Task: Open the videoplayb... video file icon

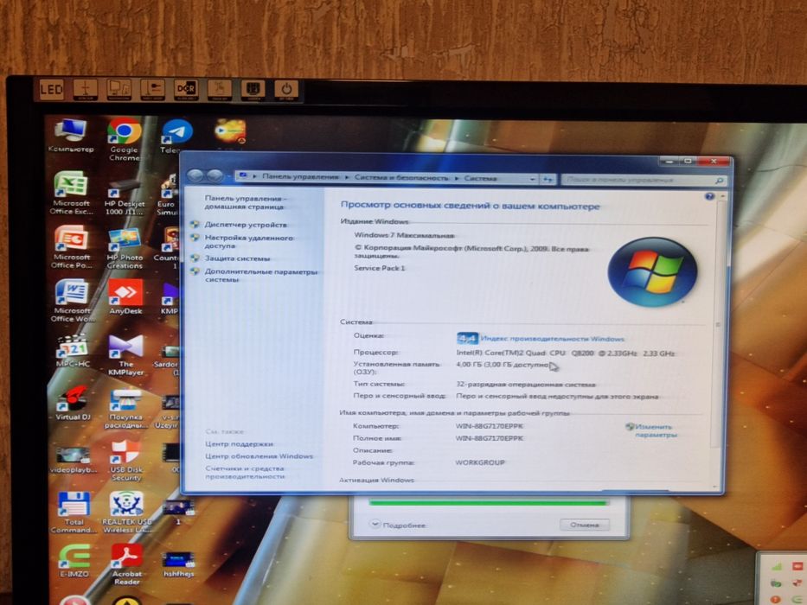Action: (x=73, y=460)
